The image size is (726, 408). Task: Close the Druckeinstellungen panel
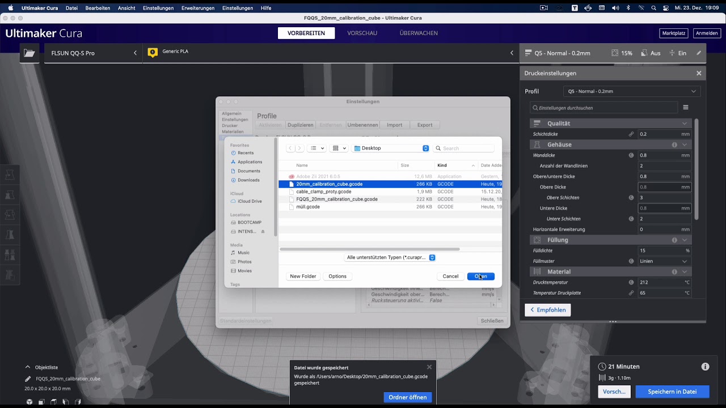pyautogui.click(x=699, y=73)
